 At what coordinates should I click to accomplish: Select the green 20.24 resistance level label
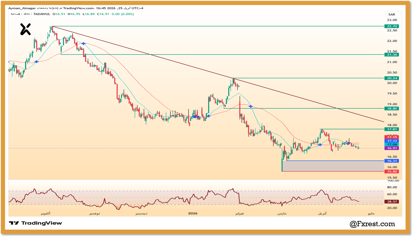[x=392, y=78]
